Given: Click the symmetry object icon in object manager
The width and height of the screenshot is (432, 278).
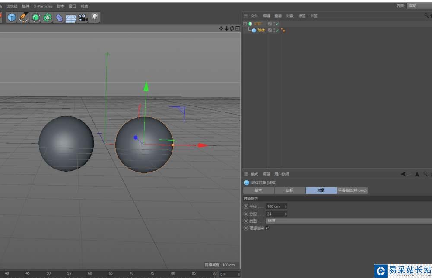Looking at the screenshot, I should [250, 24].
